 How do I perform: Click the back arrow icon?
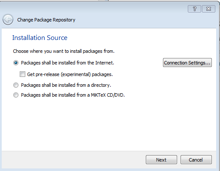[x=8, y=19]
